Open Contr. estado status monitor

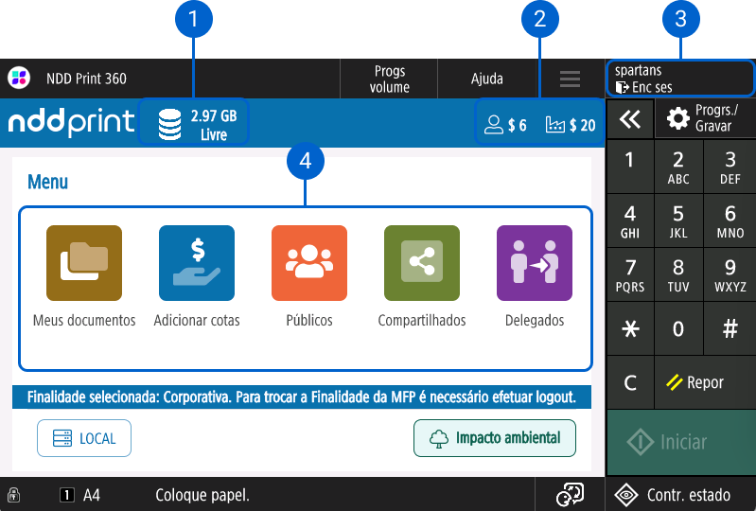681,495
